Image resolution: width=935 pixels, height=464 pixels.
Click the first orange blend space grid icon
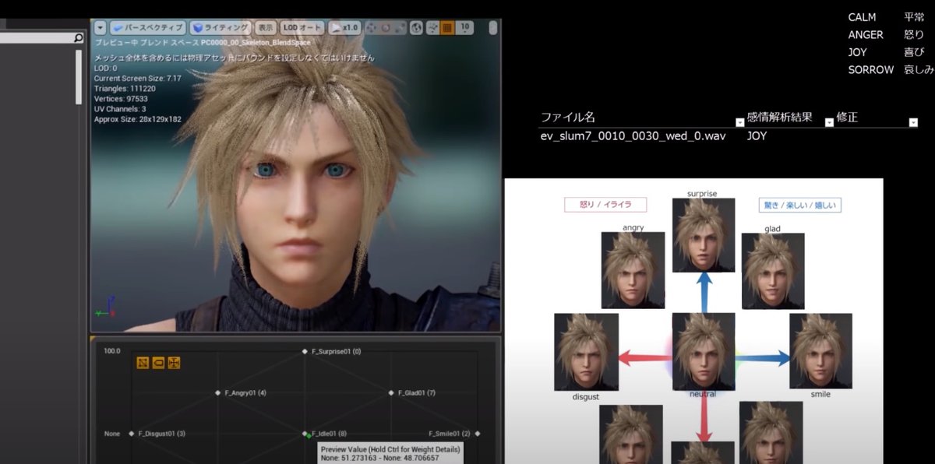click(143, 363)
